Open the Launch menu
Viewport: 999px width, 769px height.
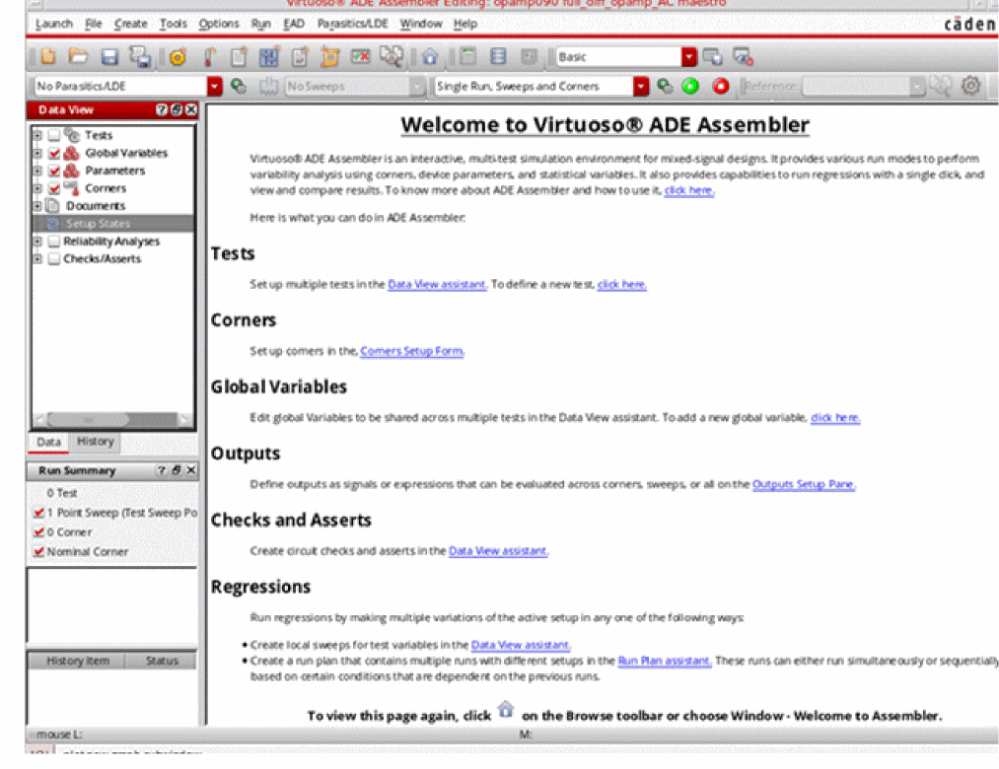pos(54,24)
